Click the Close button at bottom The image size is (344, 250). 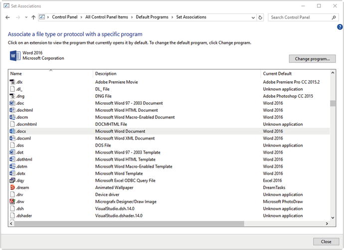[326, 242]
